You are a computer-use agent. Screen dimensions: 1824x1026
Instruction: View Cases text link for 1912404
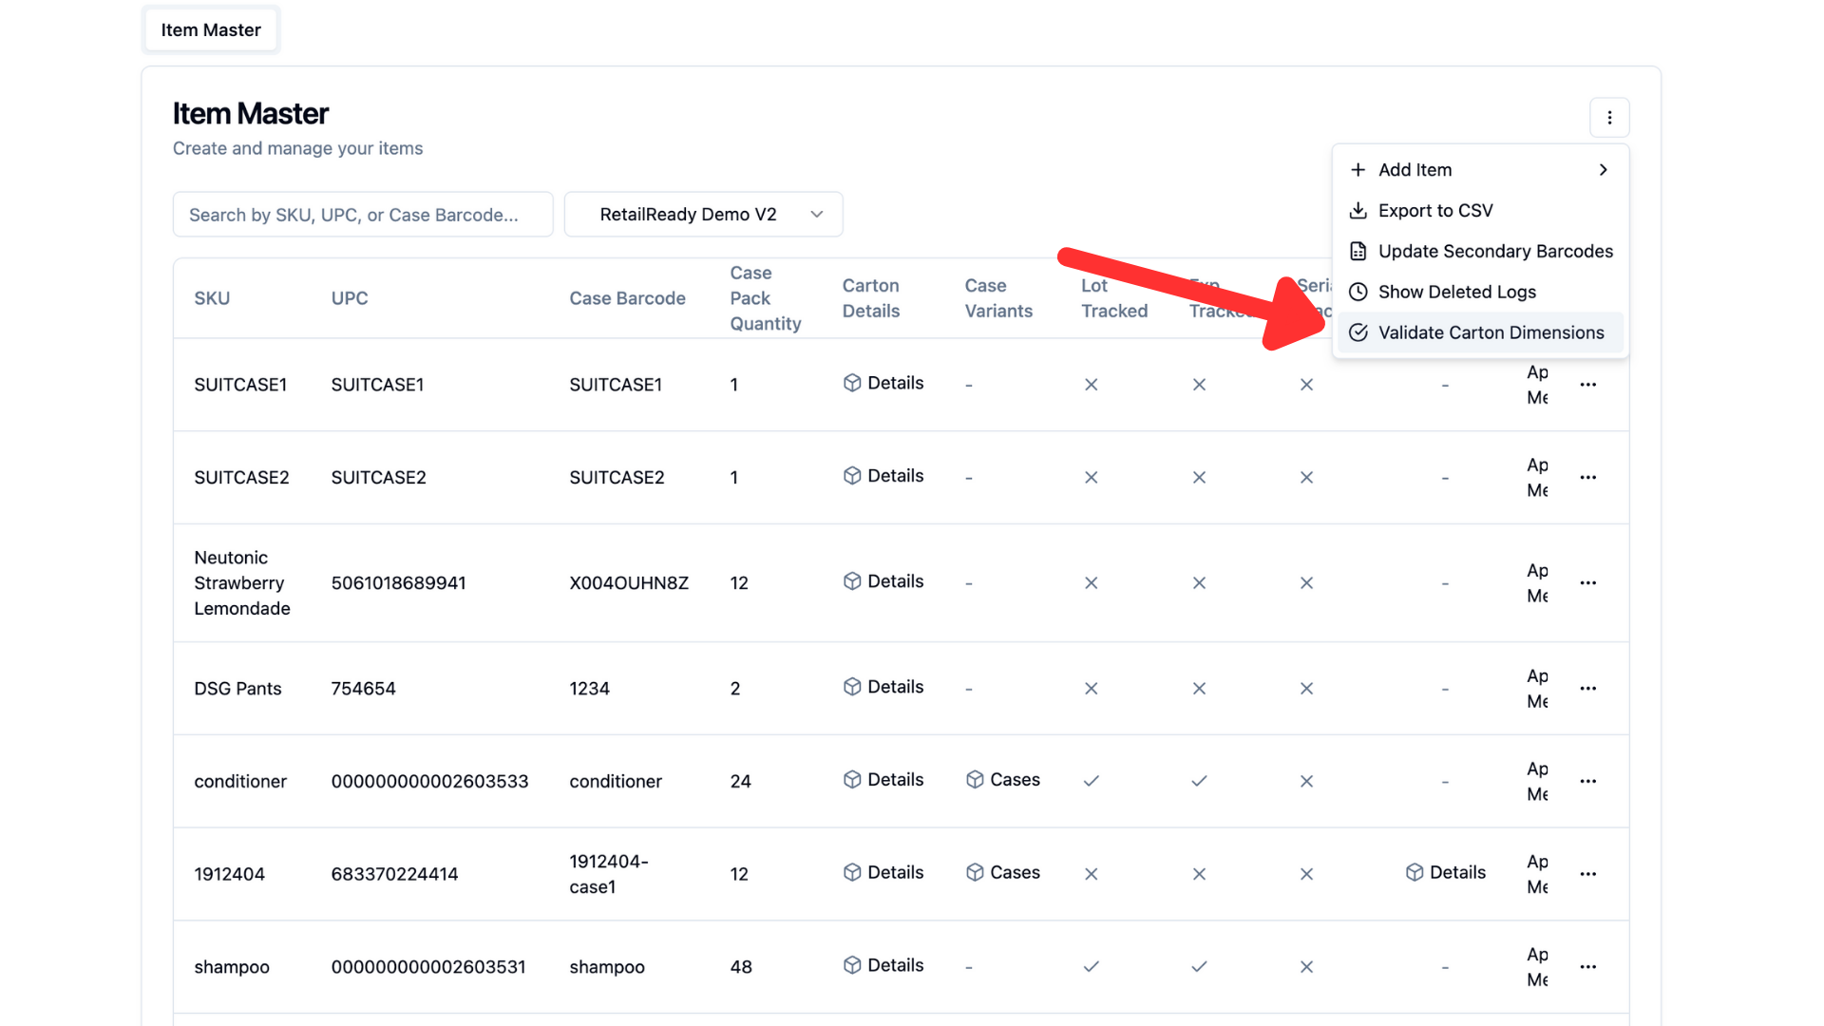tap(1015, 873)
